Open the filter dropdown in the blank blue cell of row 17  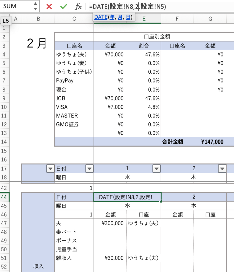50,168
